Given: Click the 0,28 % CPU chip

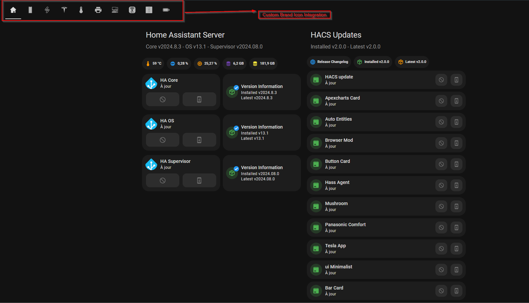Looking at the screenshot, I should 179,63.
